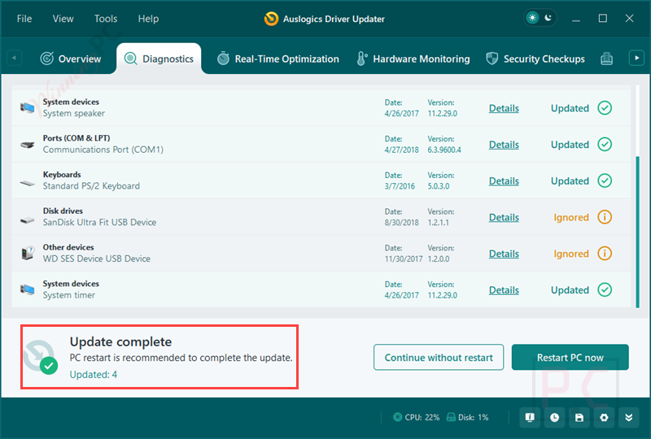Click the date 8/30/2018

401,223
